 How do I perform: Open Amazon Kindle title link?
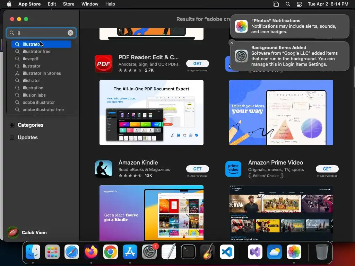(138, 162)
